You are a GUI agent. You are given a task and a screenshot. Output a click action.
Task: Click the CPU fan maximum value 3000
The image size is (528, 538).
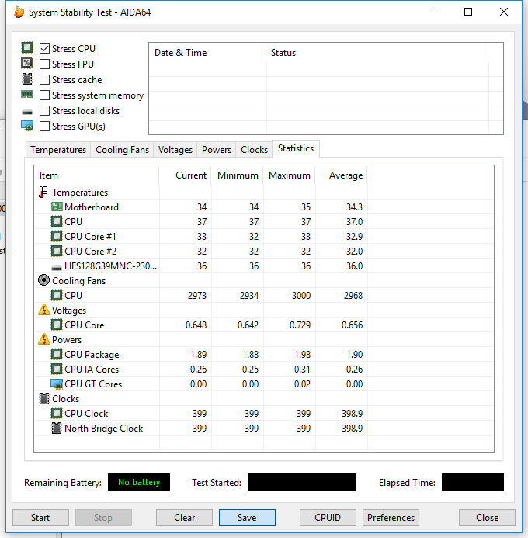(x=300, y=296)
